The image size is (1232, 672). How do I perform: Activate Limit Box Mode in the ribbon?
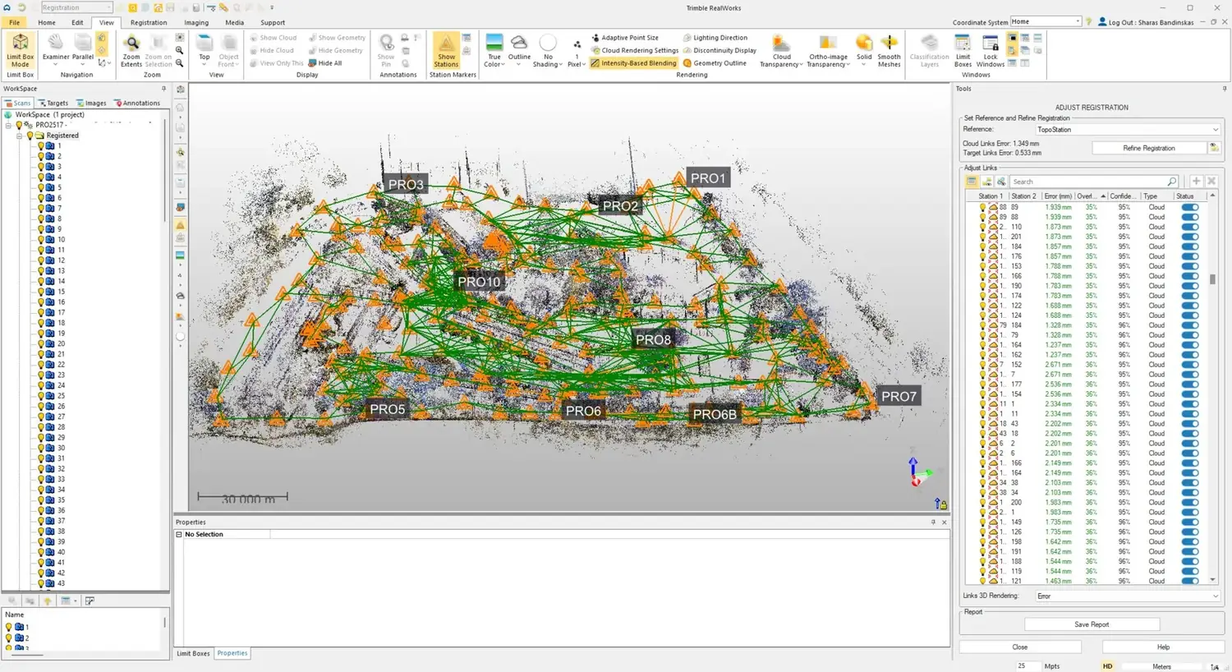point(20,50)
